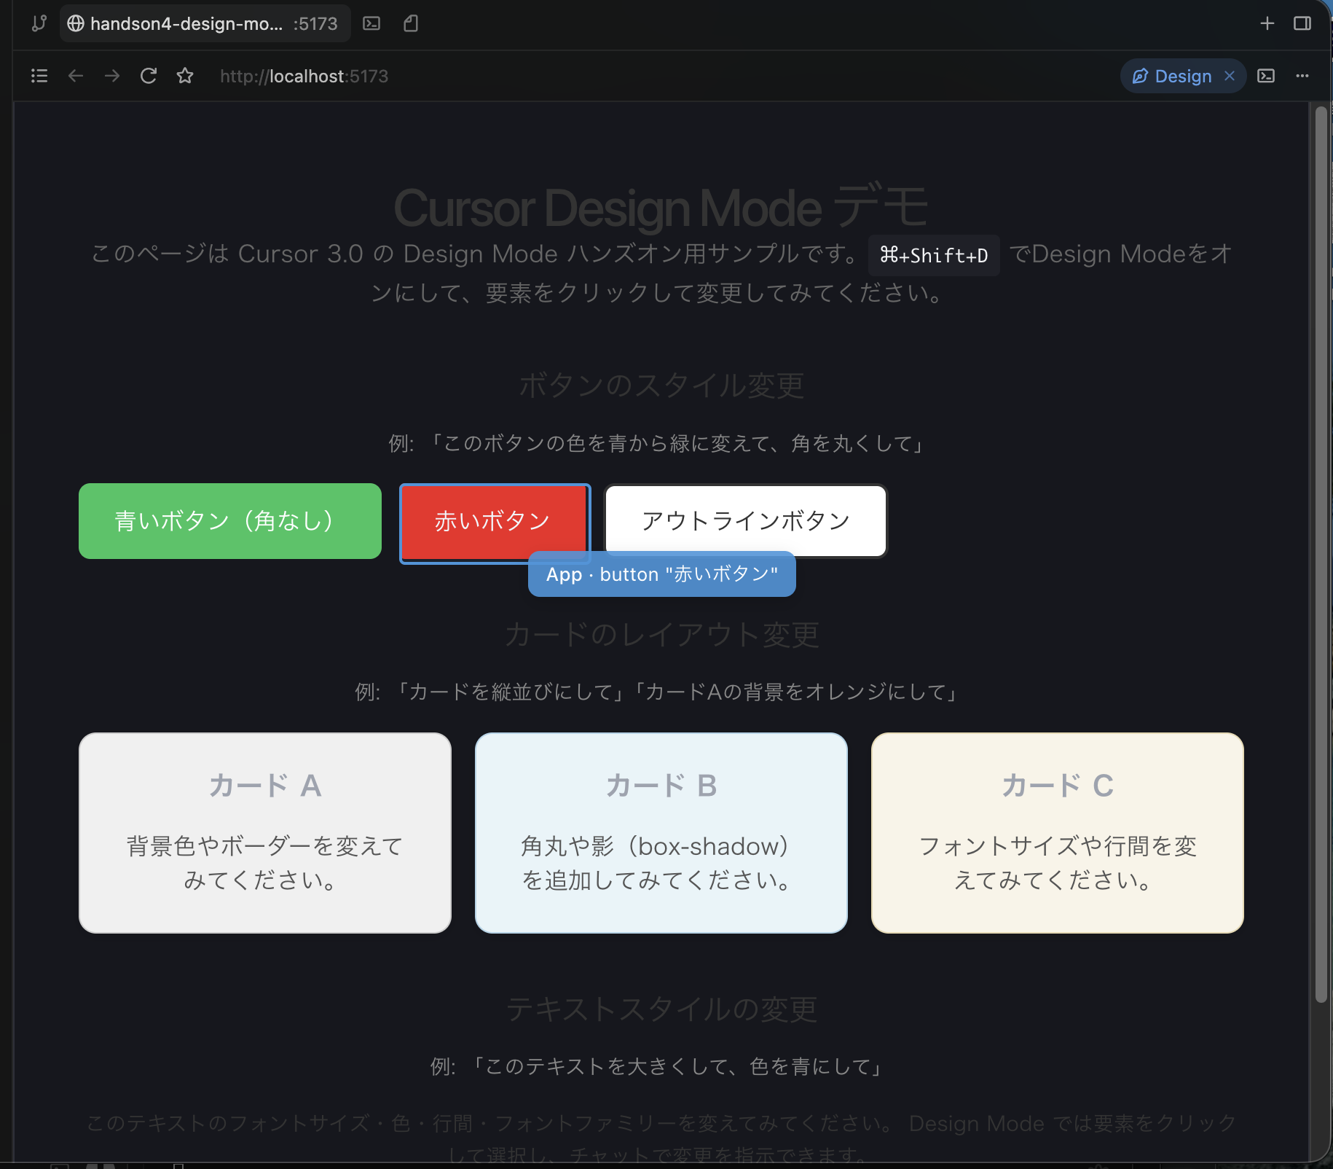The image size is (1333, 1169).
Task: Click the red 赤いボタン button
Action: pos(495,521)
